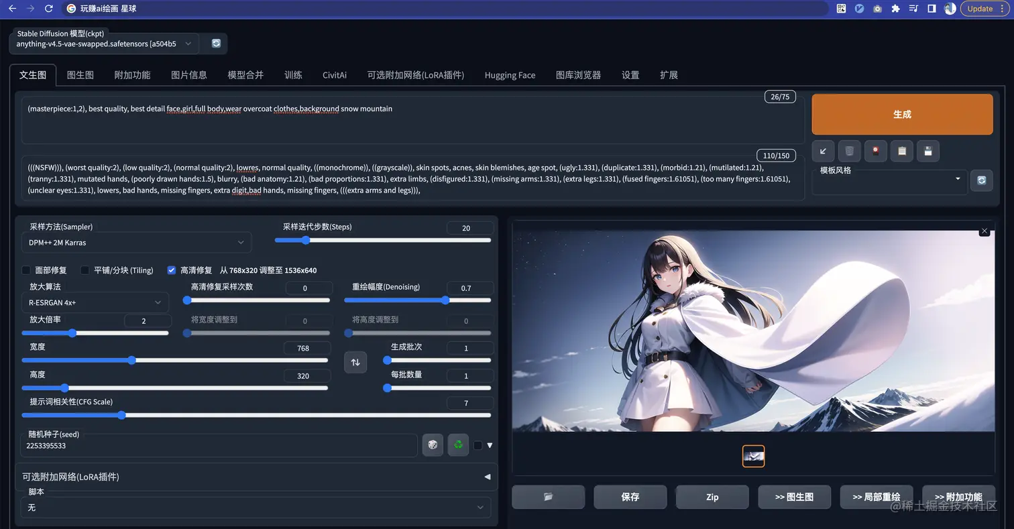Select the generated image thumbnail
Image resolution: width=1014 pixels, height=529 pixels.
(x=753, y=456)
